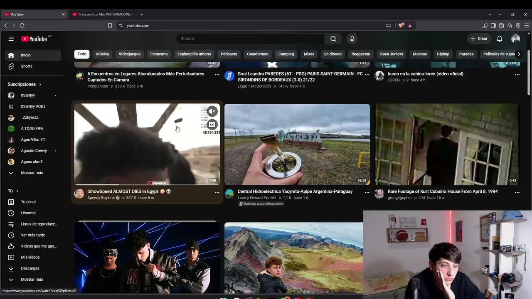Viewport: 532px width, 299px height.
Task: Open Tu canal in the sidebar
Action: 32,202
